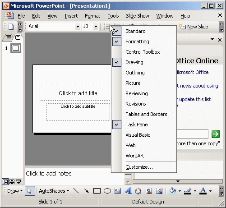This screenshot has height=208, width=226.
Task: Open the Window menu
Action: 165,16
